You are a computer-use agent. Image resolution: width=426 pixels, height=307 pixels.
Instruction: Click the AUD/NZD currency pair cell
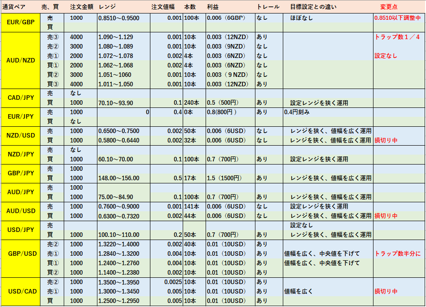coord(21,60)
